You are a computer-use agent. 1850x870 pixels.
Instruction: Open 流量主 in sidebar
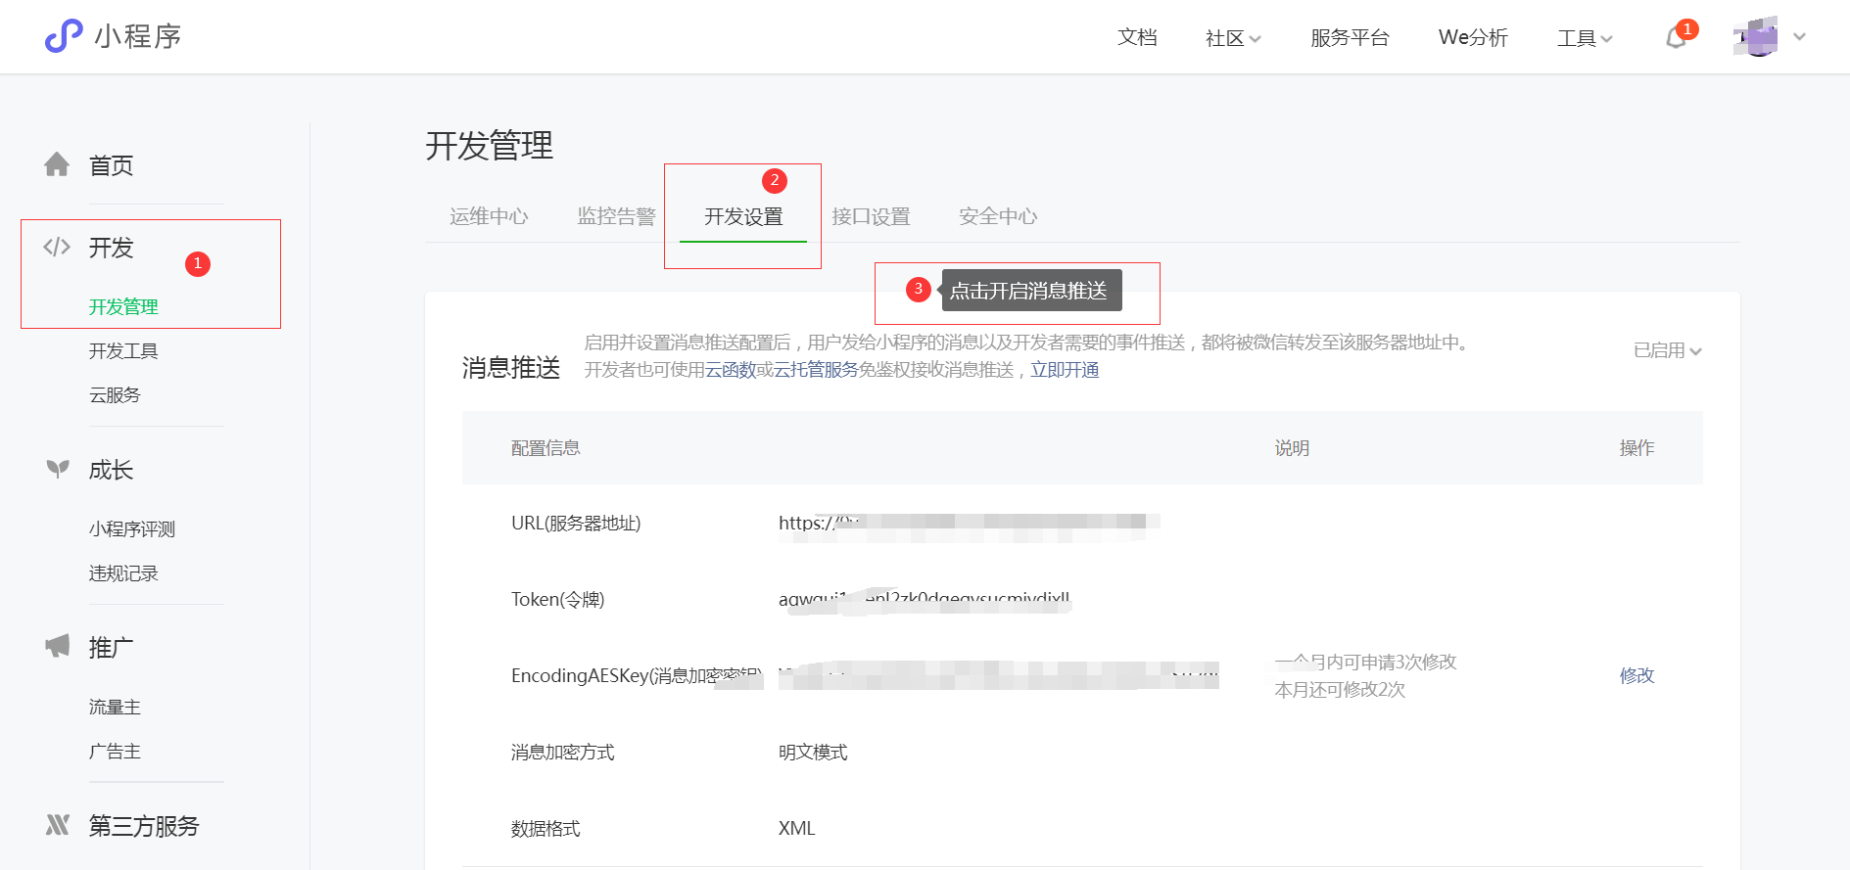[x=115, y=708]
